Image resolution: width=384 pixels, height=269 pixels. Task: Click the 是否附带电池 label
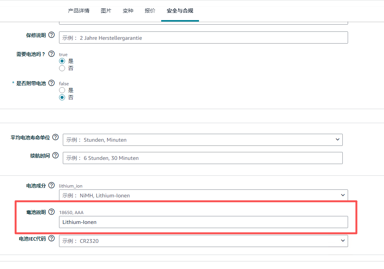[x=31, y=83]
